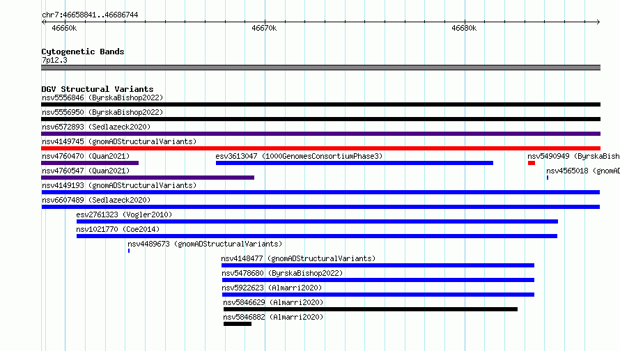Select the blue bar under nsv4149193
The image size is (620, 351).
(320, 192)
